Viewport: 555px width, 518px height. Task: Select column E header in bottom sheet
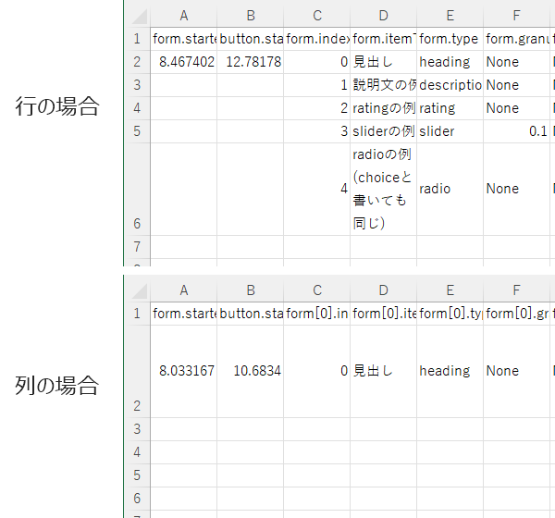(x=450, y=290)
